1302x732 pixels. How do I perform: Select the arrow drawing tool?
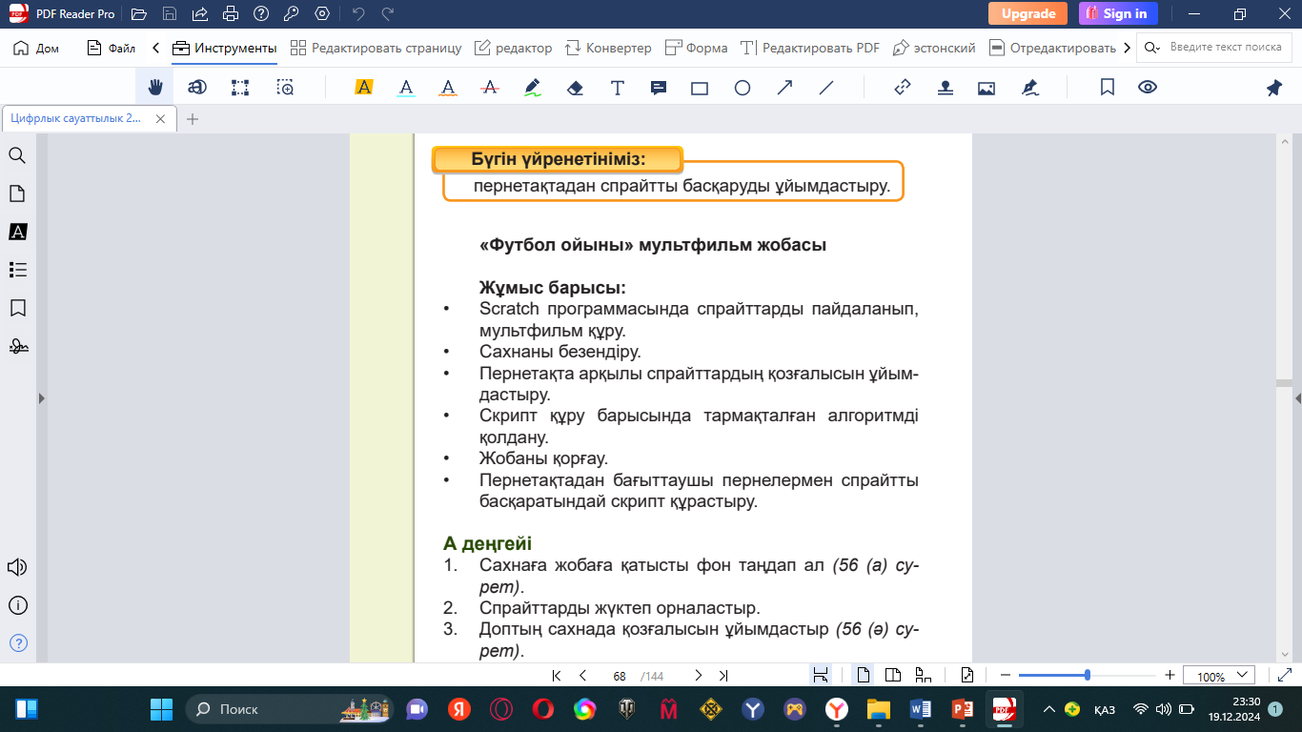click(x=784, y=88)
